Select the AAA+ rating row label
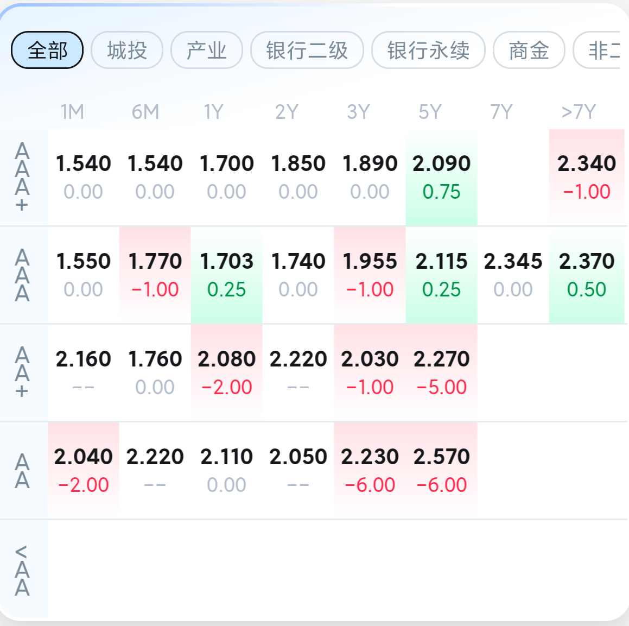Image resolution: width=629 pixels, height=626 pixels. pyautogui.click(x=22, y=177)
